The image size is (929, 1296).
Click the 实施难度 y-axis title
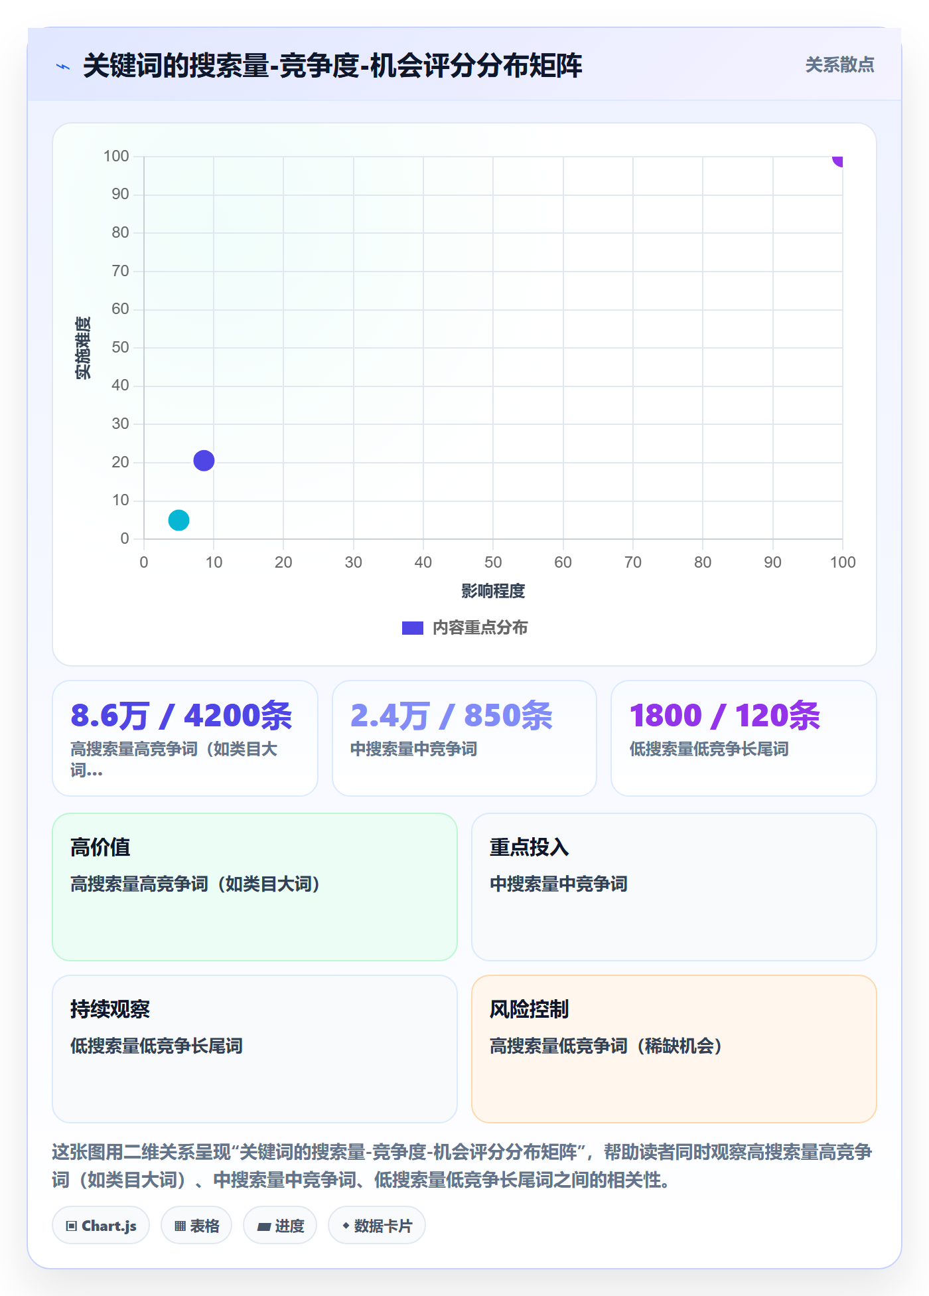(x=83, y=348)
